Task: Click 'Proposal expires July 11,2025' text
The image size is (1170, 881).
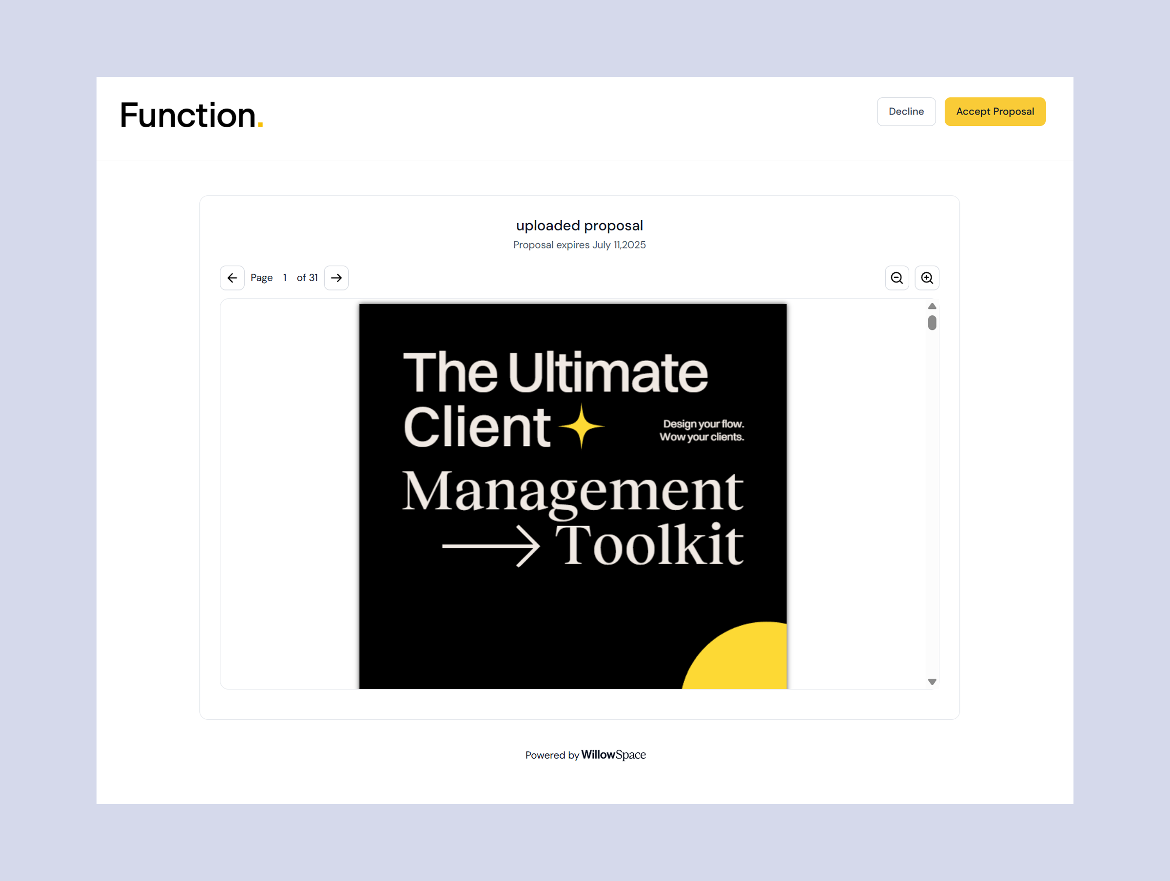Action: point(580,245)
